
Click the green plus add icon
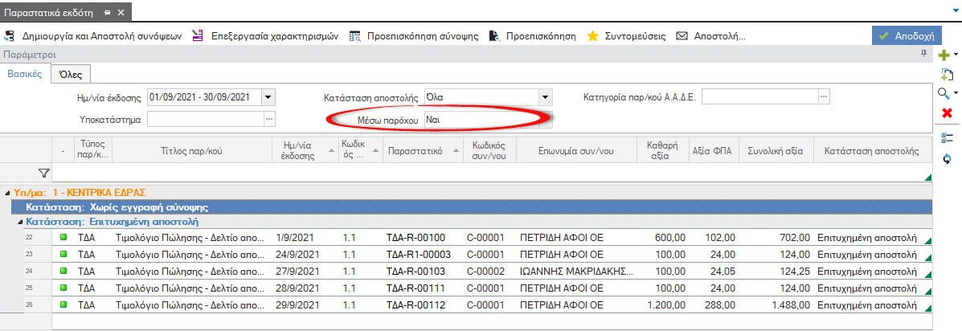tap(944, 55)
